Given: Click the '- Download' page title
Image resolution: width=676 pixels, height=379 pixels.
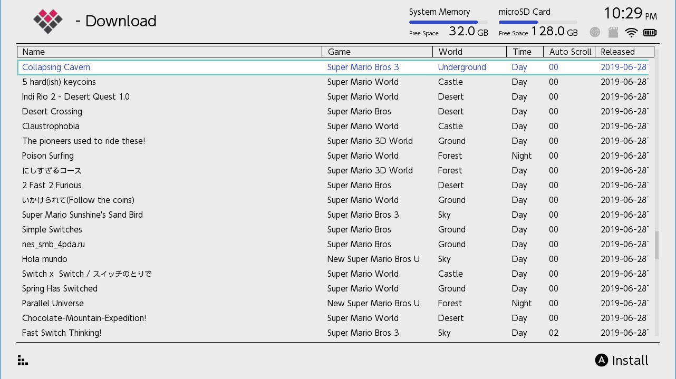Looking at the screenshot, I should 115,21.
